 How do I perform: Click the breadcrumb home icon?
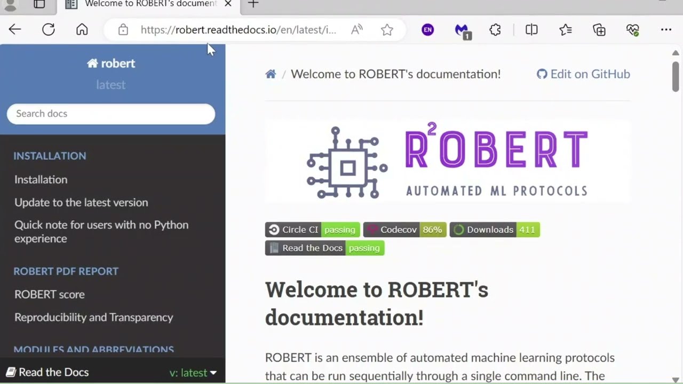point(271,74)
